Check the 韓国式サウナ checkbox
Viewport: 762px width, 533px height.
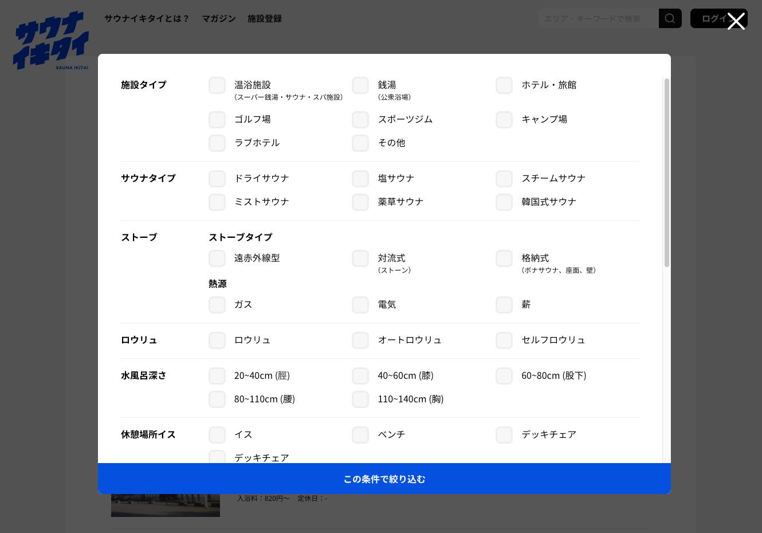coord(504,202)
